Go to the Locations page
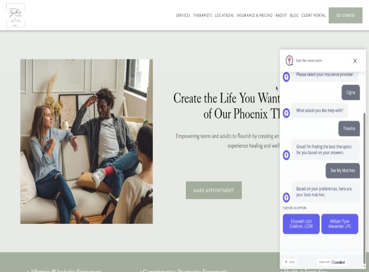The height and width of the screenshot is (272, 369). click(225, 15)
